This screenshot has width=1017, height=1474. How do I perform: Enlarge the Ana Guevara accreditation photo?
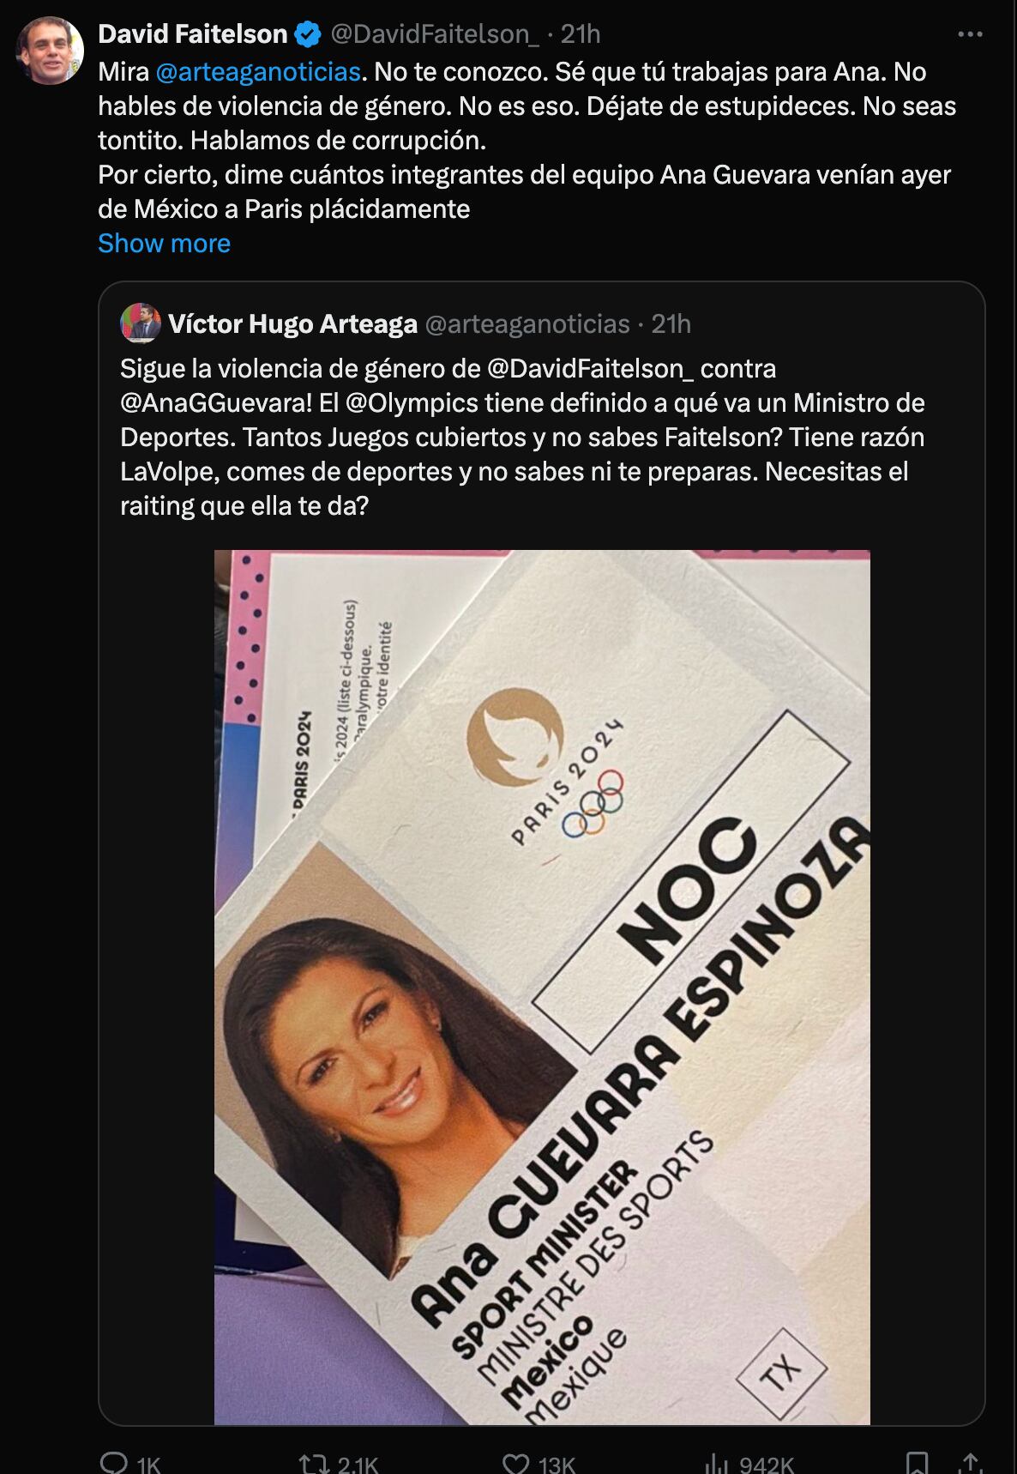point(542,987)
